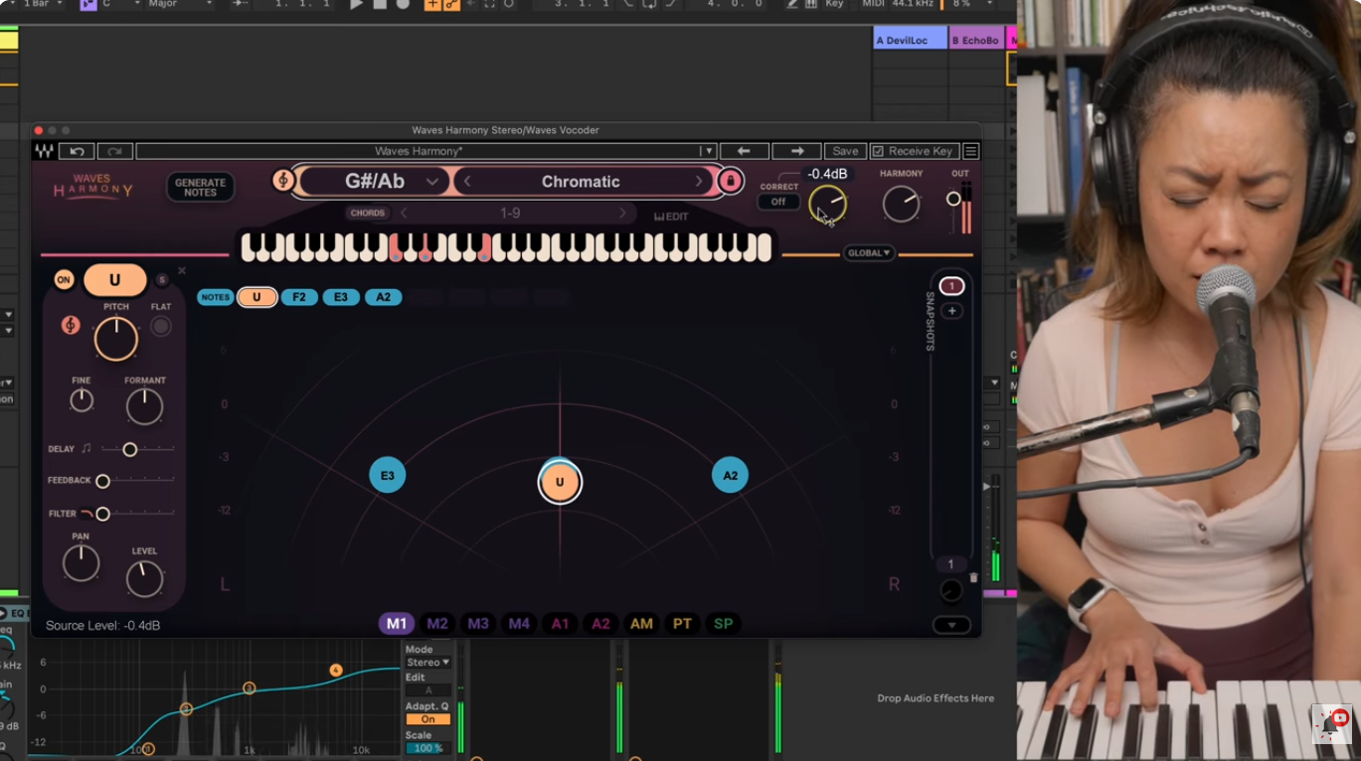Save the plugin preset with the Save button
The image size is (1361, 761).
844,151
